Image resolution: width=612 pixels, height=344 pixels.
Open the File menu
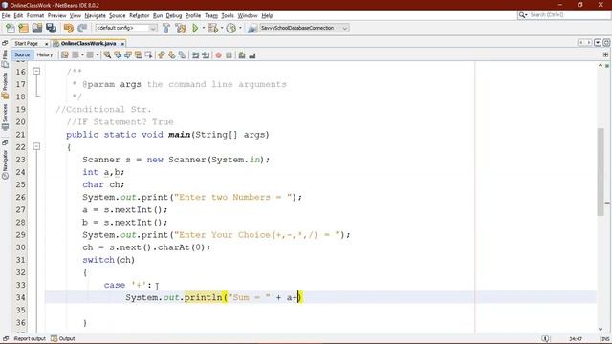(6, 15)
